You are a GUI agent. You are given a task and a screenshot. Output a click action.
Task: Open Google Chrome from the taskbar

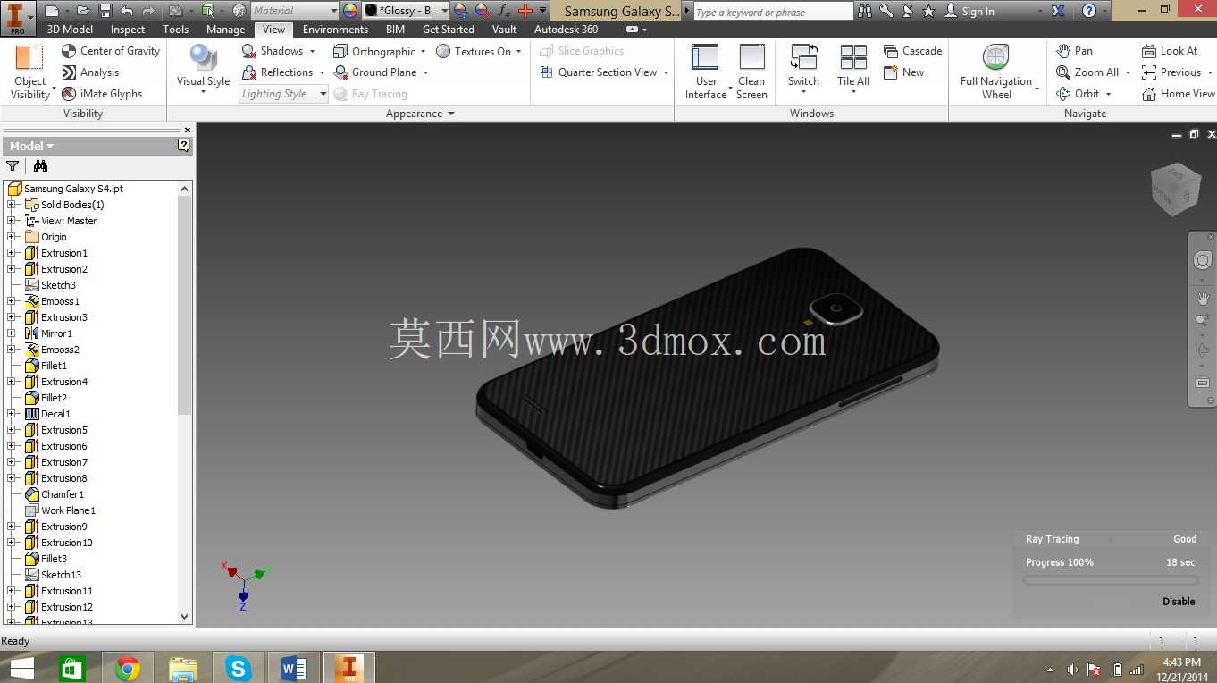click(x=128, y=668)
